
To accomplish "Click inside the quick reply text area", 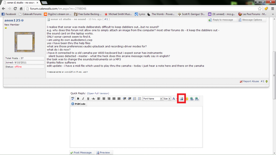I will pyautogui.click(x=136, y=127).
